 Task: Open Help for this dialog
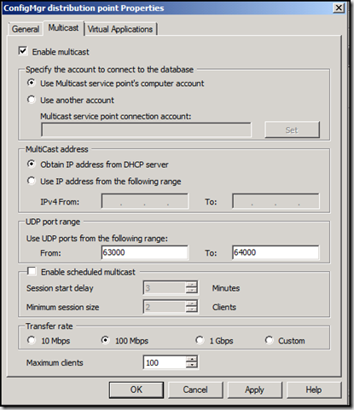(x=314, y=390)
